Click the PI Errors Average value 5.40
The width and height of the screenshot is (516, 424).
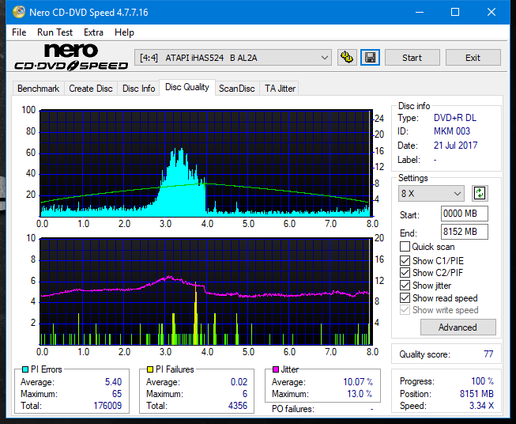[x=114, y=382]
